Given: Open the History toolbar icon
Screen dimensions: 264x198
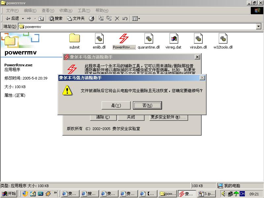Looking at the screenshot, I should 91,18.
